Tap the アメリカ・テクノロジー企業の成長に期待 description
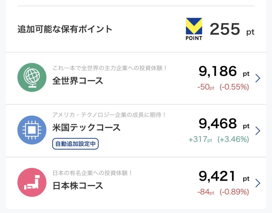This screenshot has width=272, height=213. 109,115
